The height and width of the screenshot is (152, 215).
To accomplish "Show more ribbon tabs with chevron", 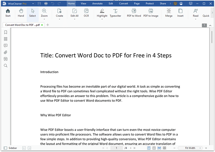I will 170,3.
